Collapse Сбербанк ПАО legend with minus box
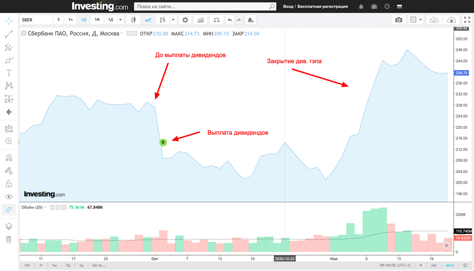The height and width of the screenshot is (271, 474). [x=24, y=34]
